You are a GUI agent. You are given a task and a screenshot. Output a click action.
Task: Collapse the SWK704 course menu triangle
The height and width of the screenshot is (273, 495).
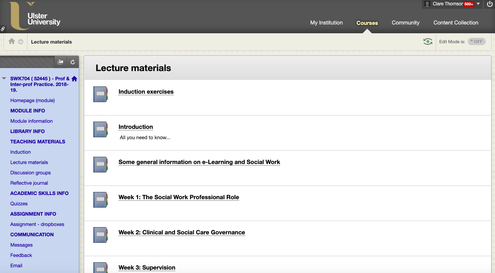4,78
